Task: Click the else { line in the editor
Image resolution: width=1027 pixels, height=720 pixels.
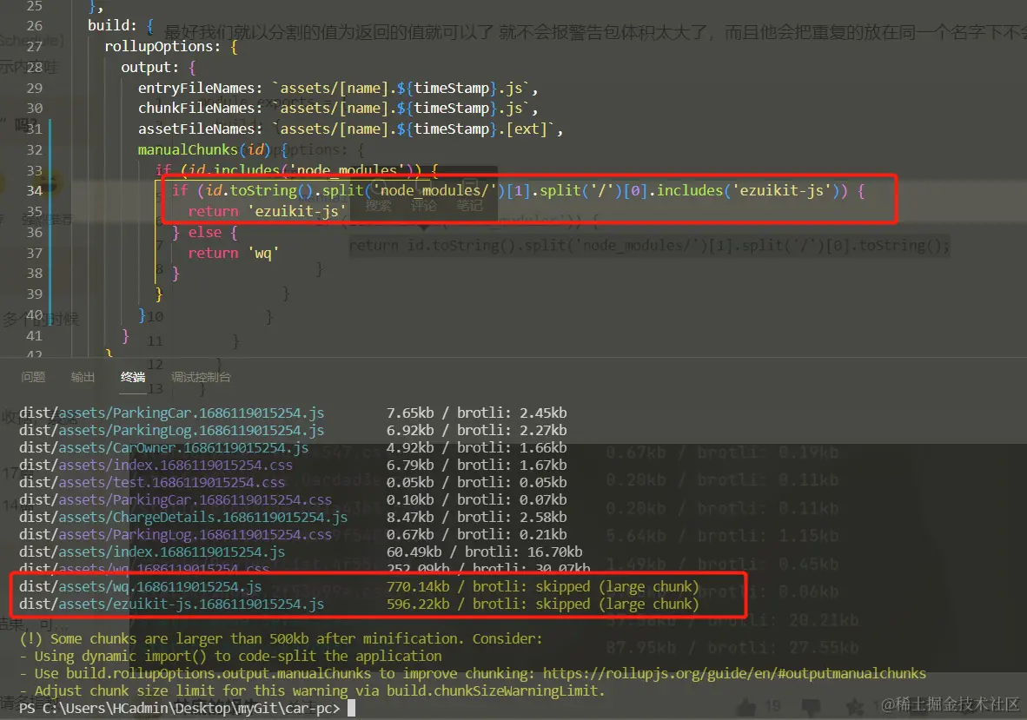Action: 204,233
